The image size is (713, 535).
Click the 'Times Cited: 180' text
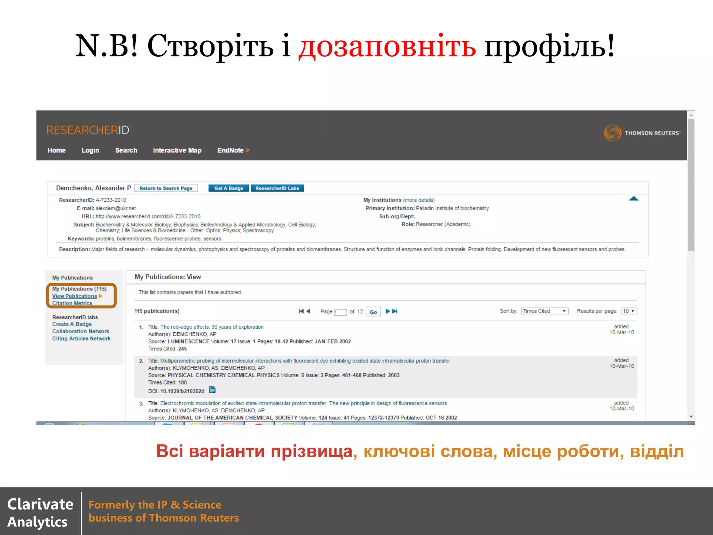pyautogui.click(x=167, y=382)
